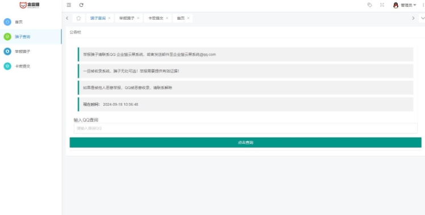Go to the home icon tab

click(x=78, y=18)
